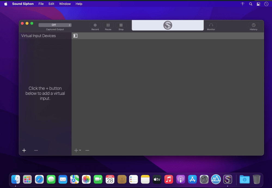Open Mail from the Dock
This screenshot has width=272, height=188.
point(63,179)
